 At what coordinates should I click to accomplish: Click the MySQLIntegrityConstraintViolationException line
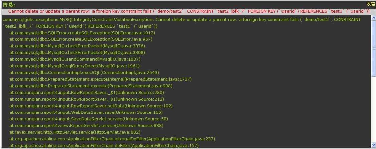(x=182, y=23)
